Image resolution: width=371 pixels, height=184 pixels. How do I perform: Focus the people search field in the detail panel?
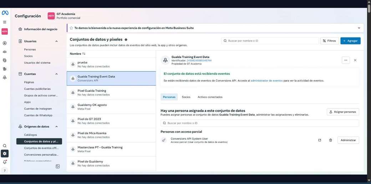pyautogui.click(x=260, y=123)
